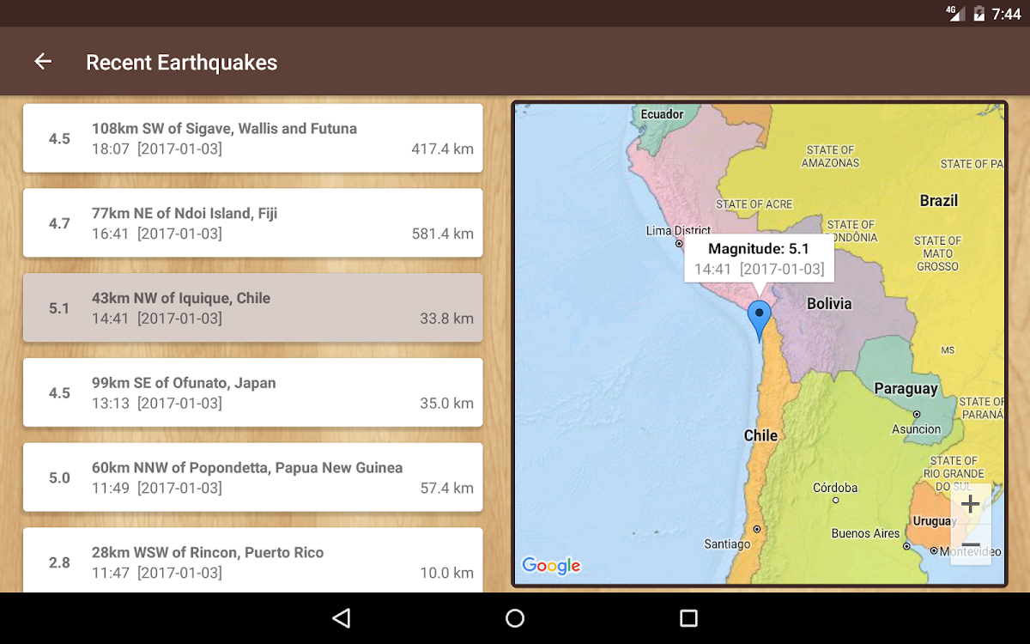
Task: Tap the Uruguay label on the map
Action: point(933,521)
